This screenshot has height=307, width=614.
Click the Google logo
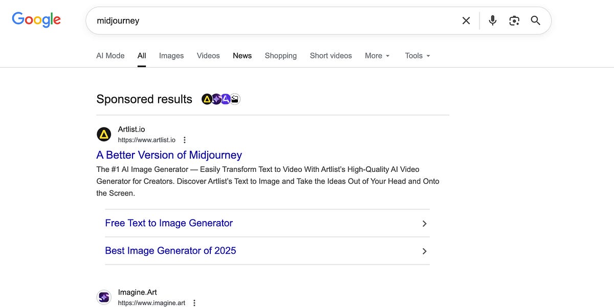point(36,20)
